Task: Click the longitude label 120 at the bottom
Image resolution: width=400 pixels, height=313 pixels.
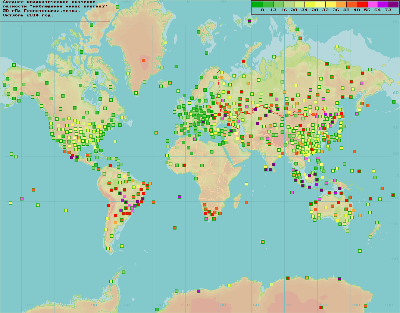Action: click(x=323, y=305)
